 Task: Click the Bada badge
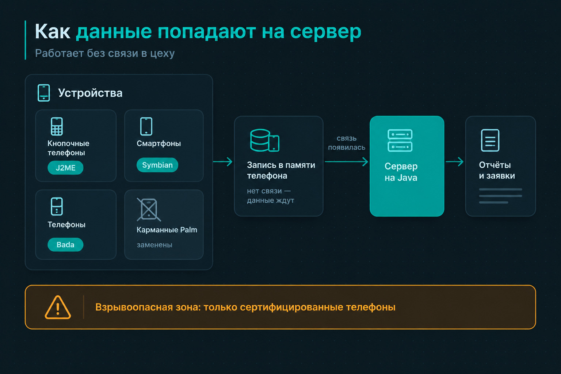tap(65, 244)
